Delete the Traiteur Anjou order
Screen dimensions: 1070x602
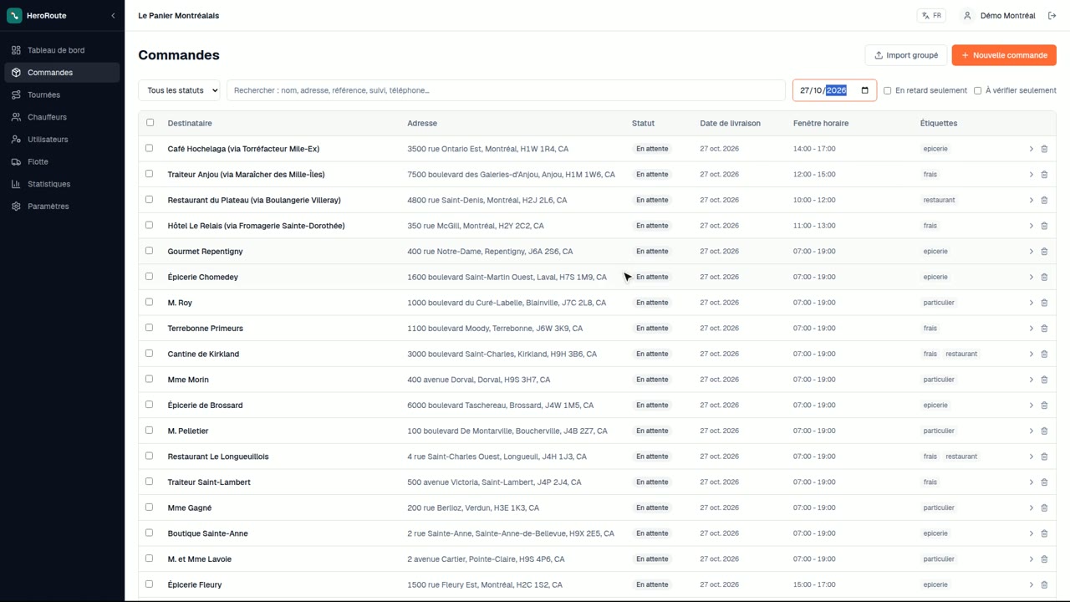[1044, 175]
